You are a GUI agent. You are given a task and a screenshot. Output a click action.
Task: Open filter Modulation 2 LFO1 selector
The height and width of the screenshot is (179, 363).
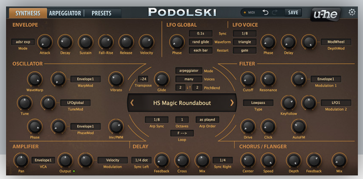tap(336, 103)
